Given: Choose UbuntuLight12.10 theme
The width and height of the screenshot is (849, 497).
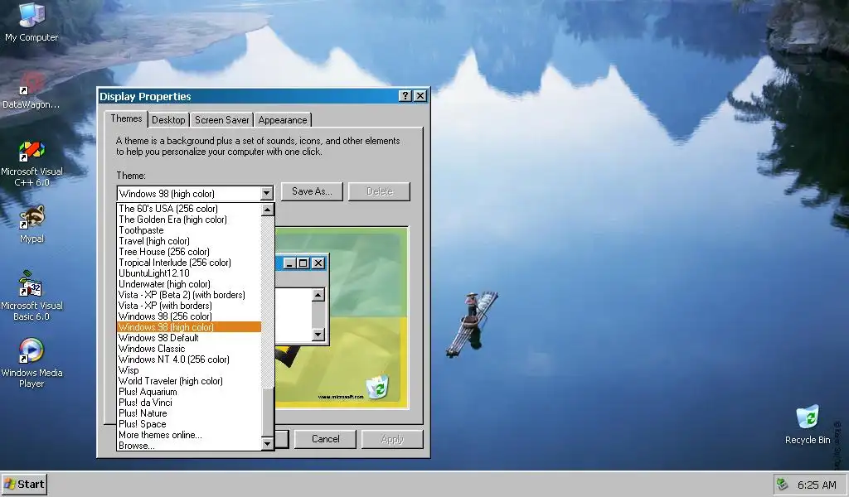Looking at the screenshot, I should (189, 273).
